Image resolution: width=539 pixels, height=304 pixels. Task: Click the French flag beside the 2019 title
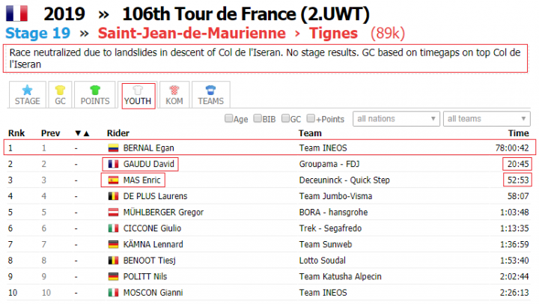(x=16, y=13)
